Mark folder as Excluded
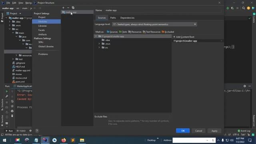This screenshot has height=144, width=256. point(168,32)
